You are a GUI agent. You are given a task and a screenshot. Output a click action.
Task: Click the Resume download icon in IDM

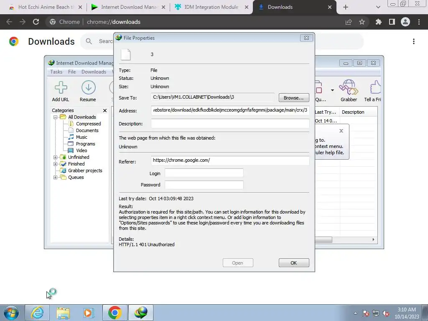click(88, 88)
